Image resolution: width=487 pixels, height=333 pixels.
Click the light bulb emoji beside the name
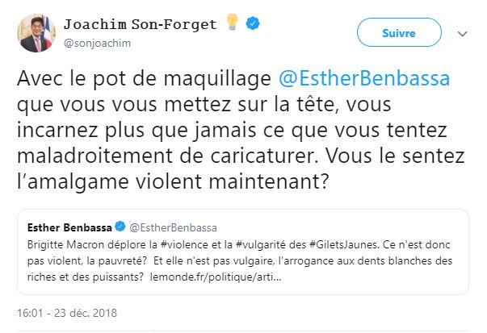click(231, 23)
